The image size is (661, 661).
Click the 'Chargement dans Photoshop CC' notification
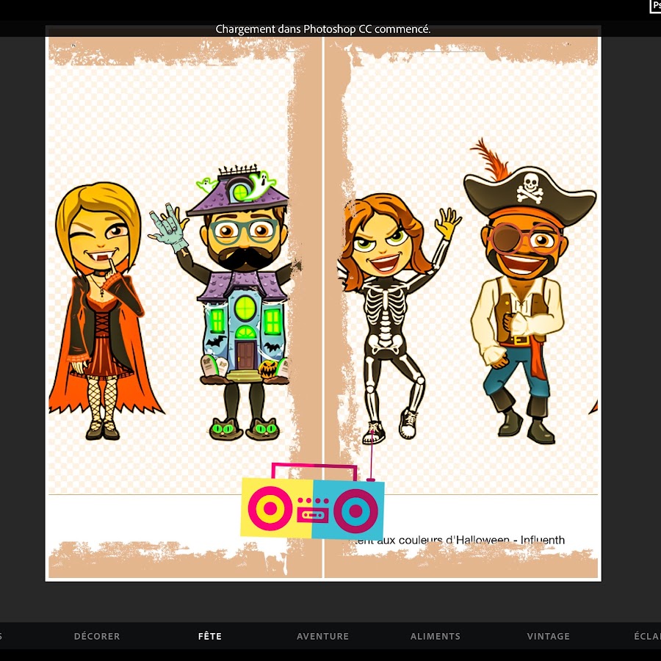(322, 29)
